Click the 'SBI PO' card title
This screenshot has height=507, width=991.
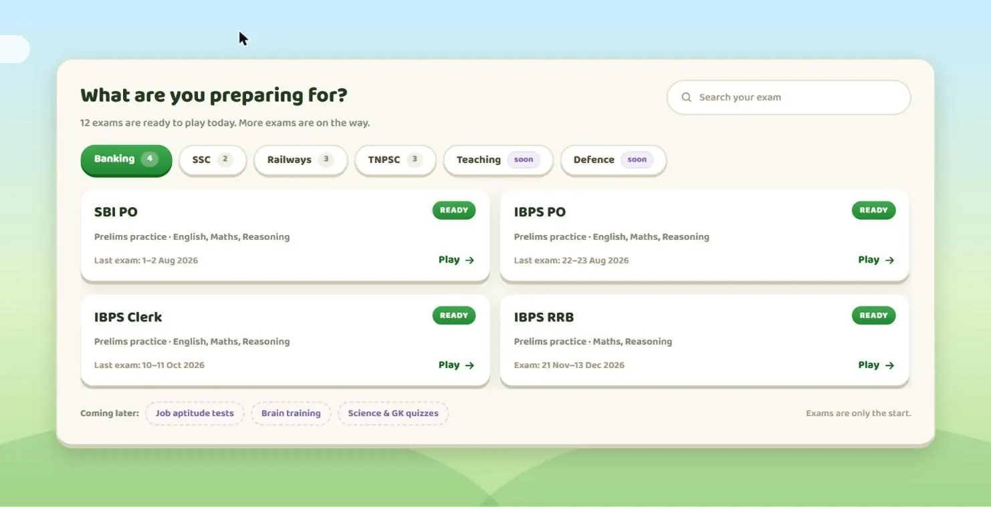[116, 212]
